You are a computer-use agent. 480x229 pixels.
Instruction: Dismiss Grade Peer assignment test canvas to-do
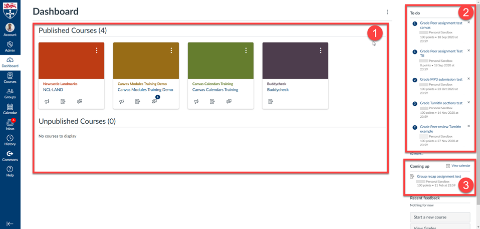click(468, 22)
